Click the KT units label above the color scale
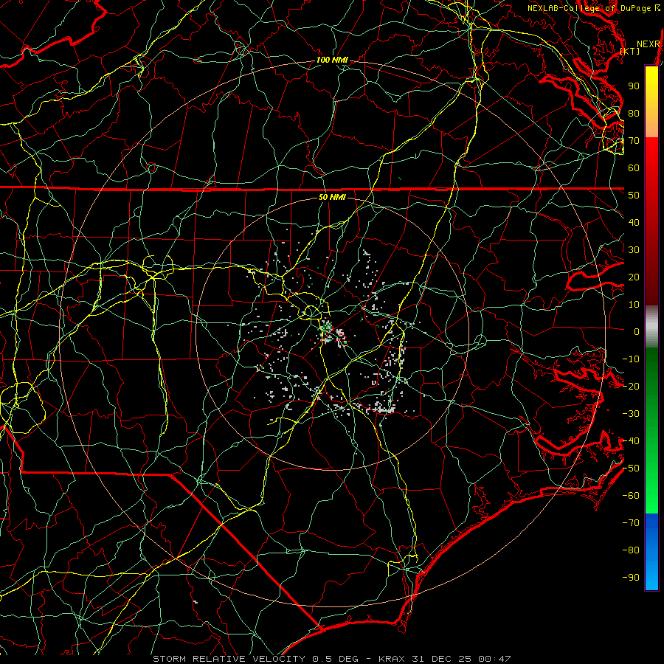This screenshot has width=664, height=664. tap(630, 51)
